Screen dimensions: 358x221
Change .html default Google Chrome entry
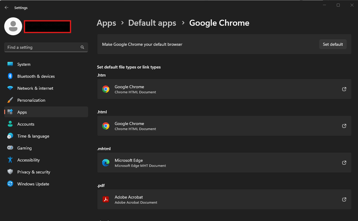[224, 126]
